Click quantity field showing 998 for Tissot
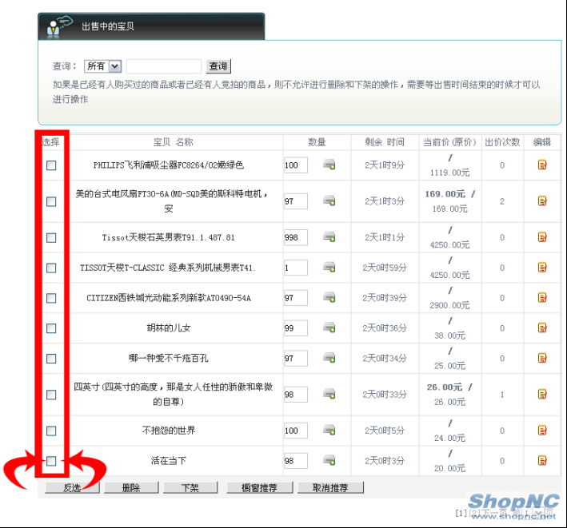Image resolution: width=567 pixels, height=528 pixels. pos(296,237)
